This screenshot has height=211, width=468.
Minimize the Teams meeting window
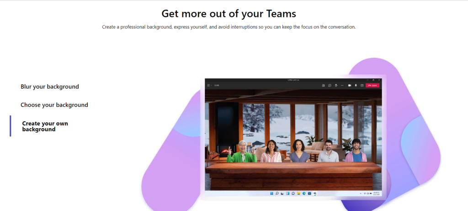click(368, 80)
